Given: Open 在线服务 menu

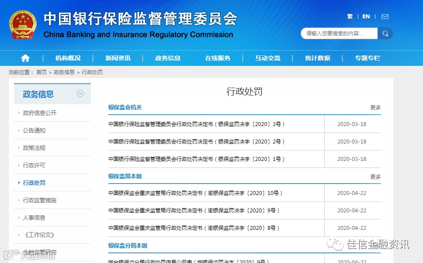Looking at the screenshot, I should point(218,58).
